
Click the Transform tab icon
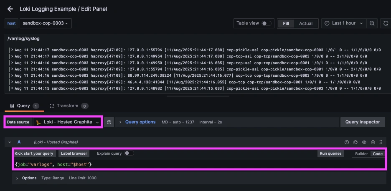point(52,106)
